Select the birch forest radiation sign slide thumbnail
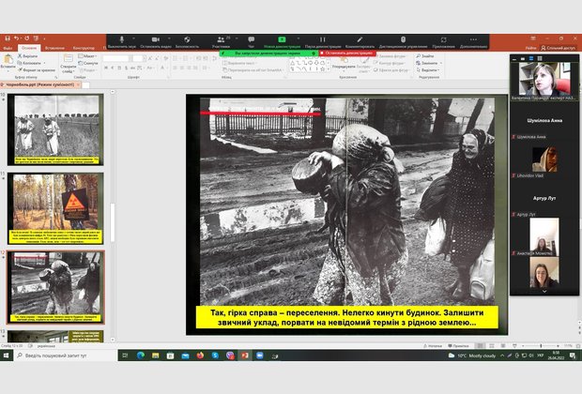This screenshot has width=582, height=394. [57, 200]
